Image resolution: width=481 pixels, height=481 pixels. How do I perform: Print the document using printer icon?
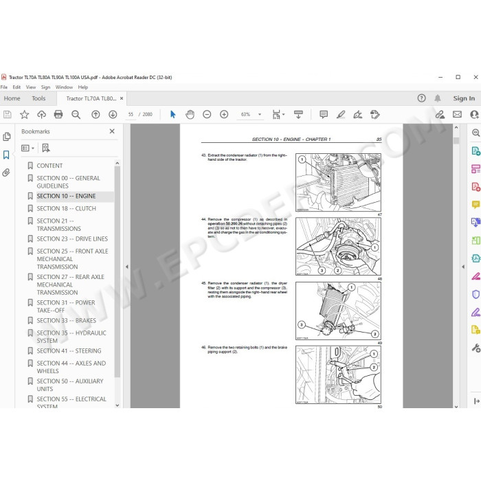tap(58, 115)
